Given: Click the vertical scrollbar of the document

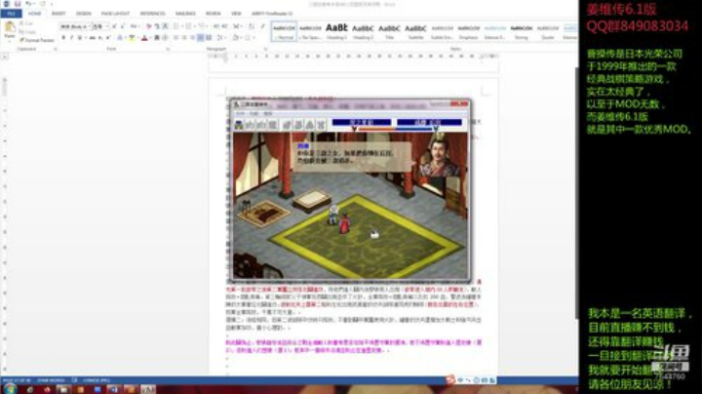Looking at the screenshot, I should coord(576,192).
